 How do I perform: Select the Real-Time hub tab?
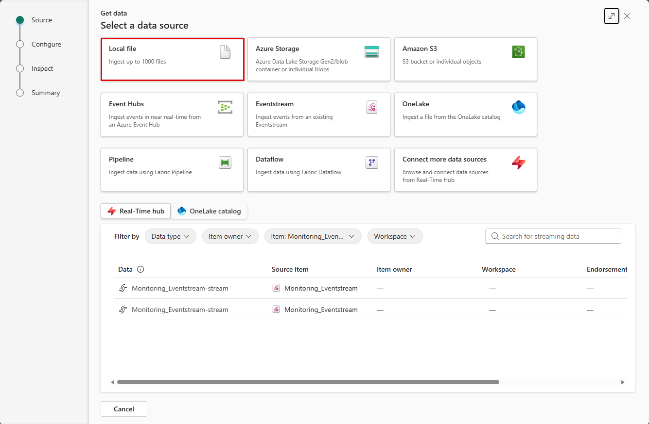point(135,211)
